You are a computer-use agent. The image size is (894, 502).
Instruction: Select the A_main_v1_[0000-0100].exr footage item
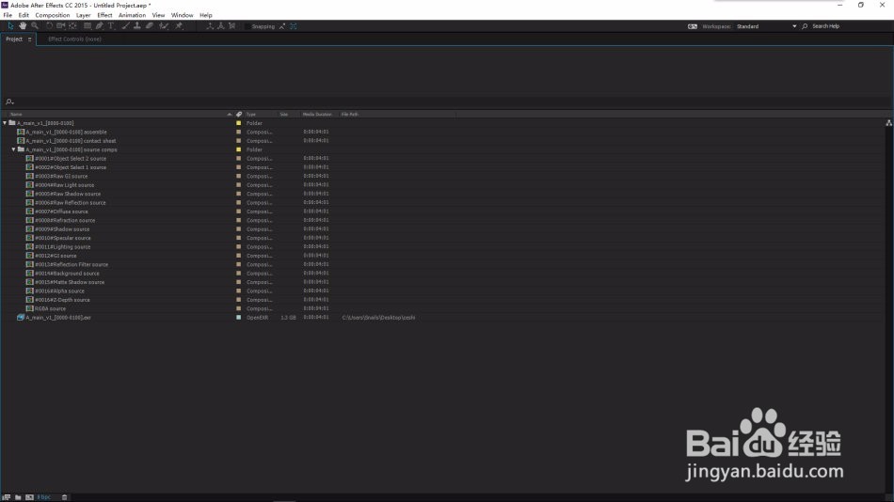58,318
